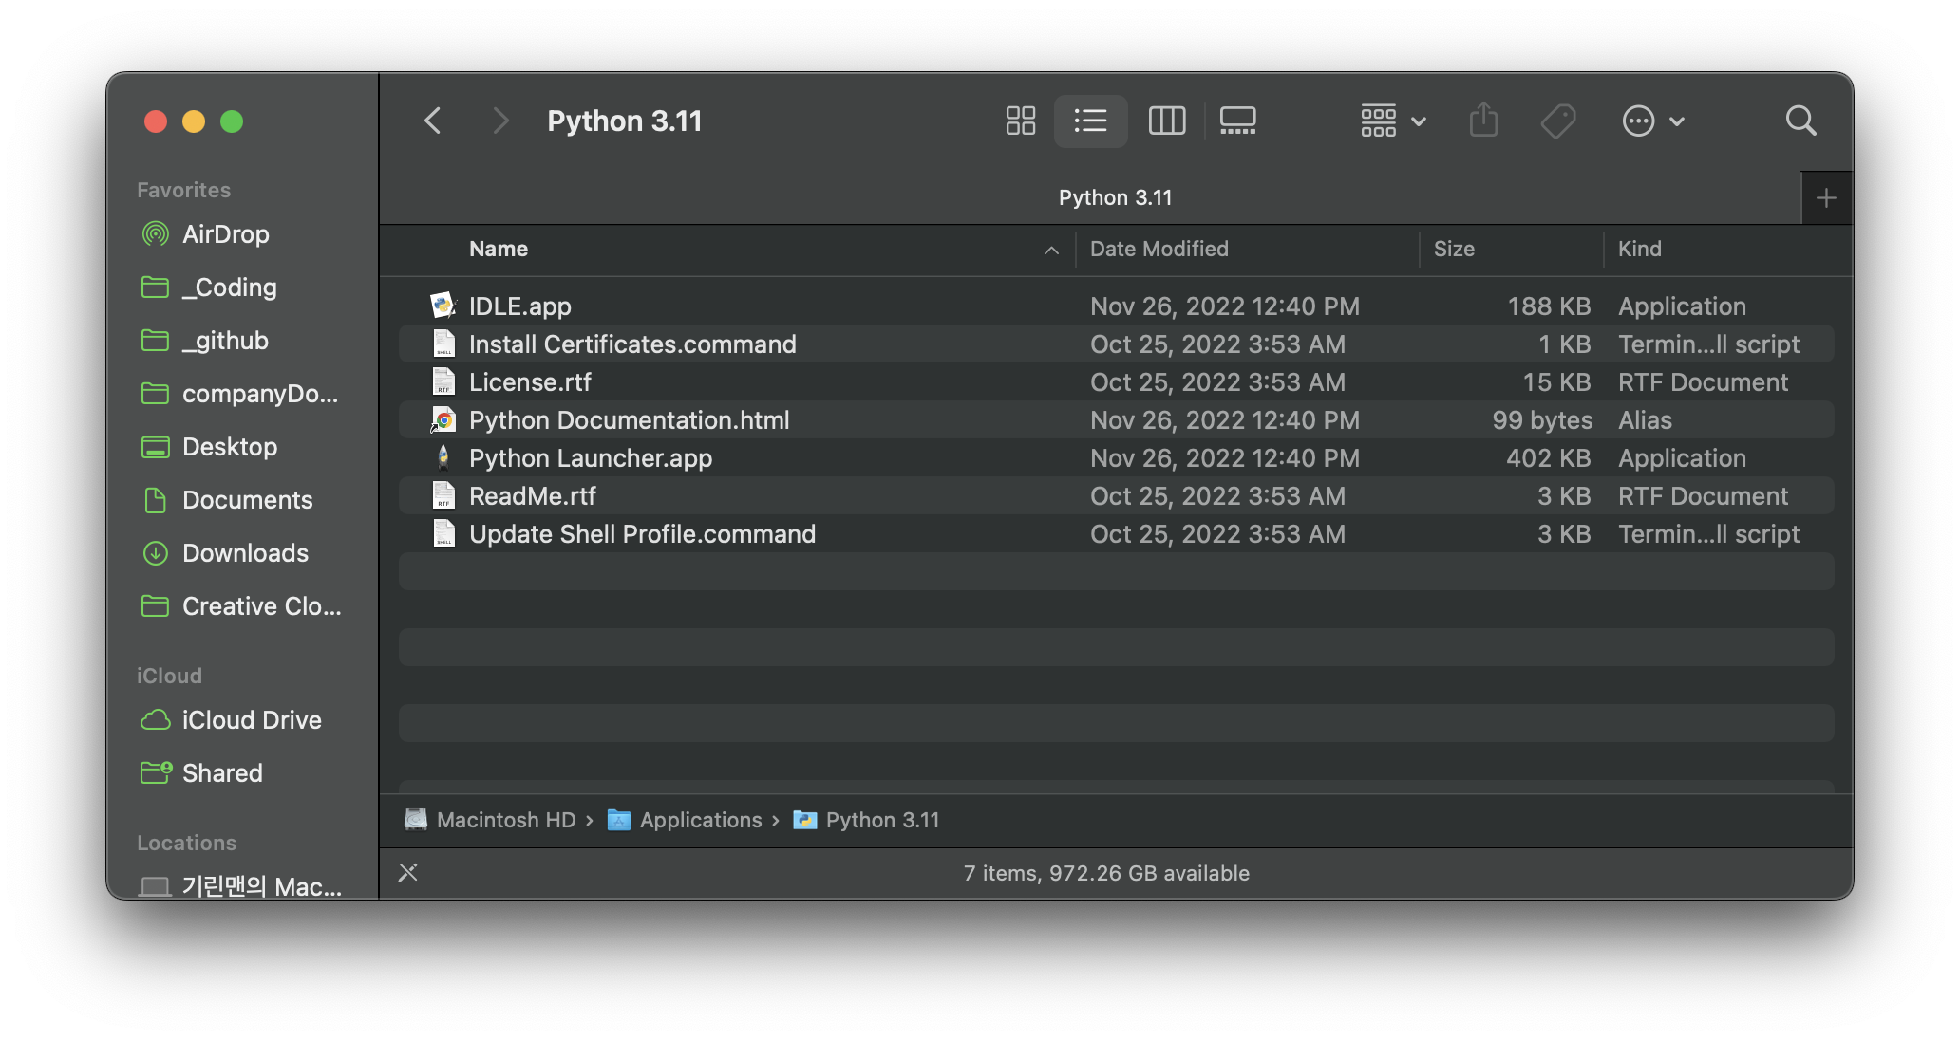Switch to column view
Screen dimensions: 1960x1040
tap(1166, 121)
